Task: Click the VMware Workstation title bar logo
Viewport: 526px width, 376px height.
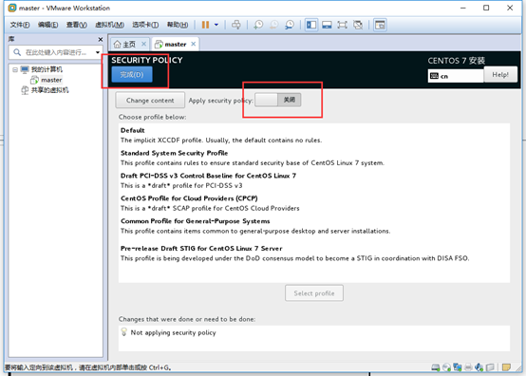Action: click(12, 8)
